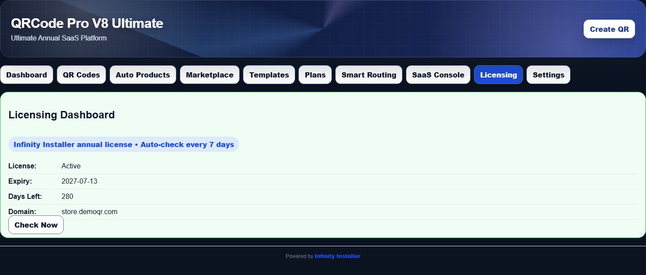
Task: Select the Days Left value 280
Action: point(67,196)
